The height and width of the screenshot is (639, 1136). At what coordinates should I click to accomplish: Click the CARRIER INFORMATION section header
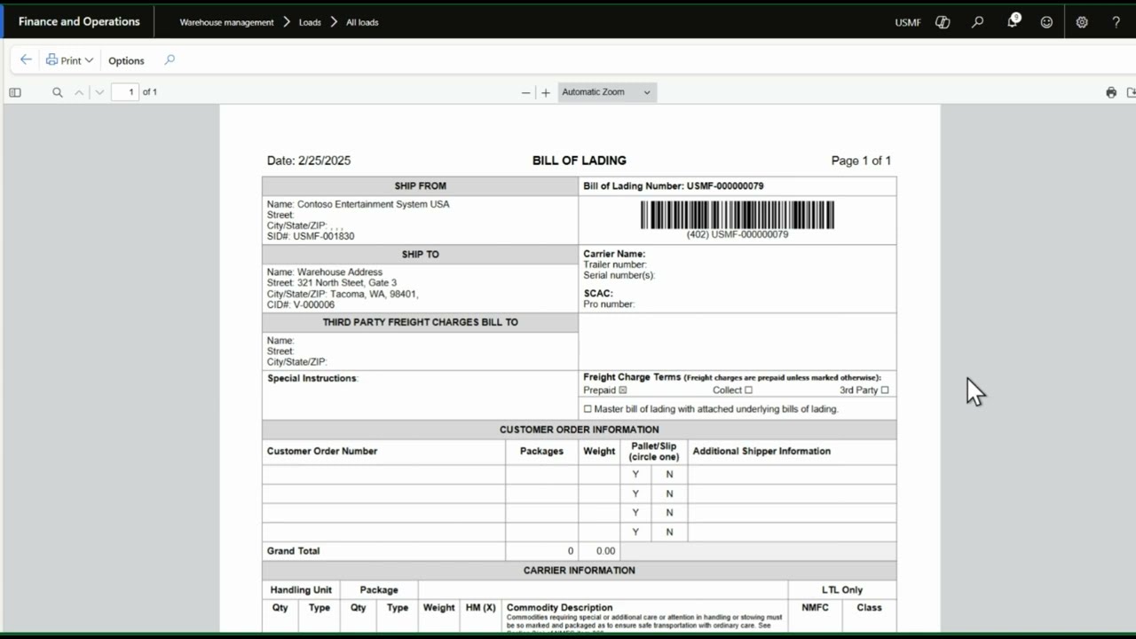580,571
